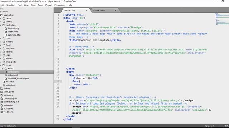Screen dimensions: 229x128
Task: Expand the core folder arrow
Action: tap(1, 38)
